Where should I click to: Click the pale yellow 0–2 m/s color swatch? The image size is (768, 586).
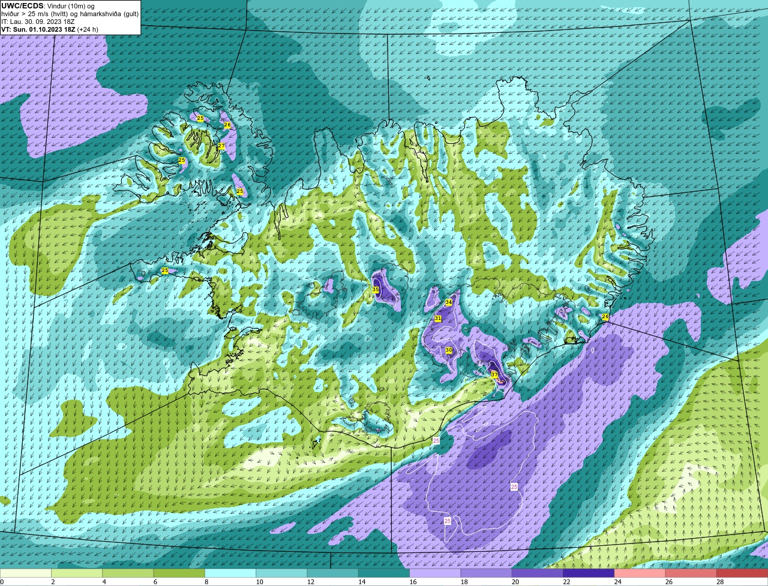(26, 573)
